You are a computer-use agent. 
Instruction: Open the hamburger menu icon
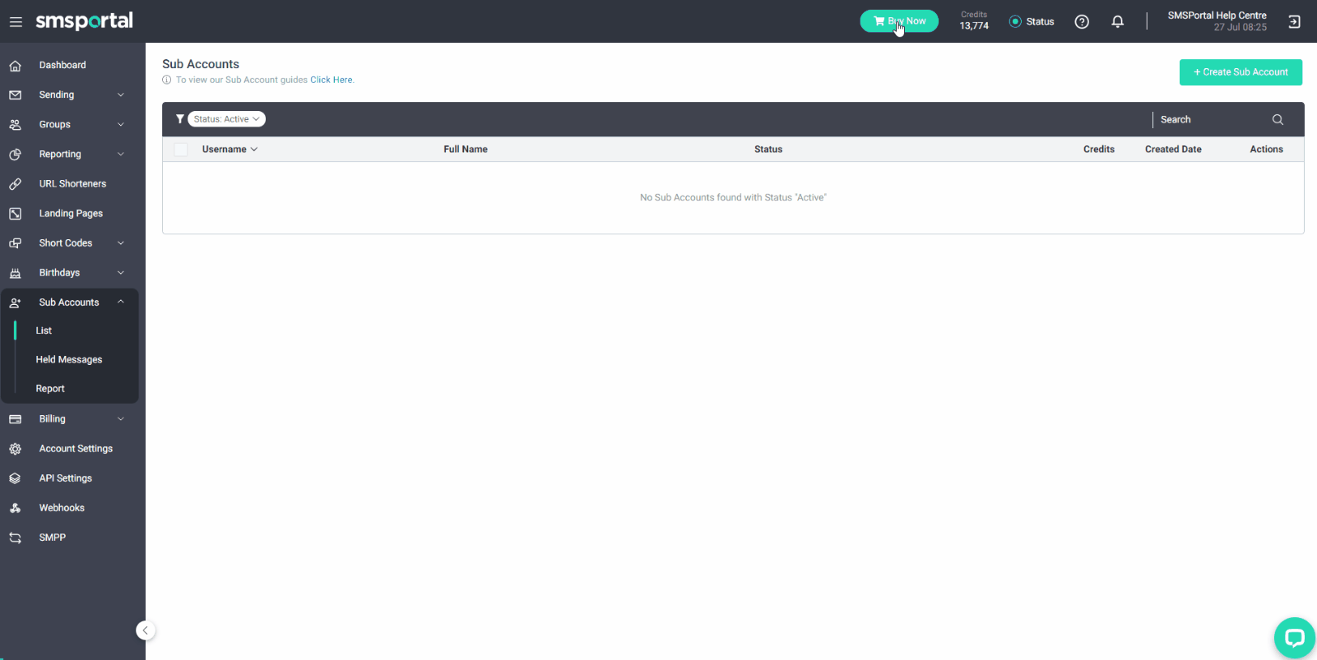[x=16, y=22]
